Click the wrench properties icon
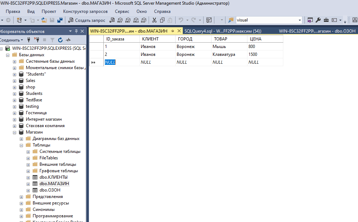The image size is (358, 222). [318, 20]
